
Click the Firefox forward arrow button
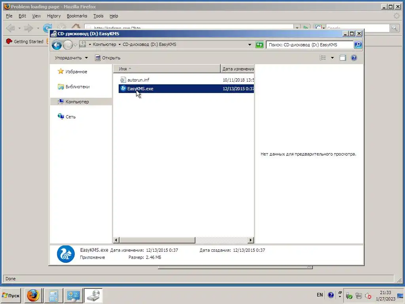(28, 28)
